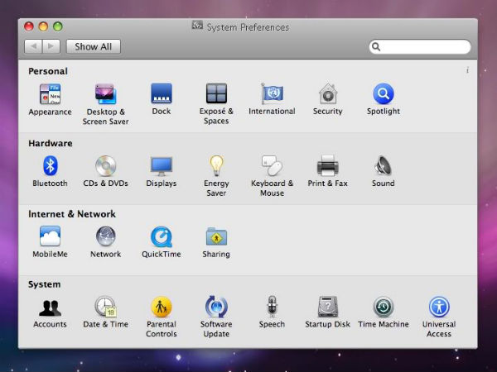Open Bluetooth settings
The height and width of the screenshot is (372, 497).
[50, 166]
